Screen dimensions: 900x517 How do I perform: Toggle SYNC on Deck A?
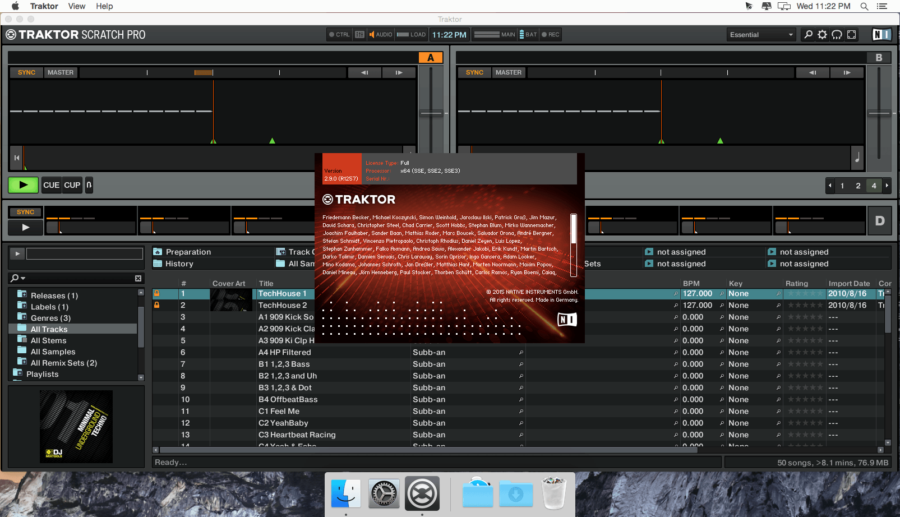coord(26,72)
